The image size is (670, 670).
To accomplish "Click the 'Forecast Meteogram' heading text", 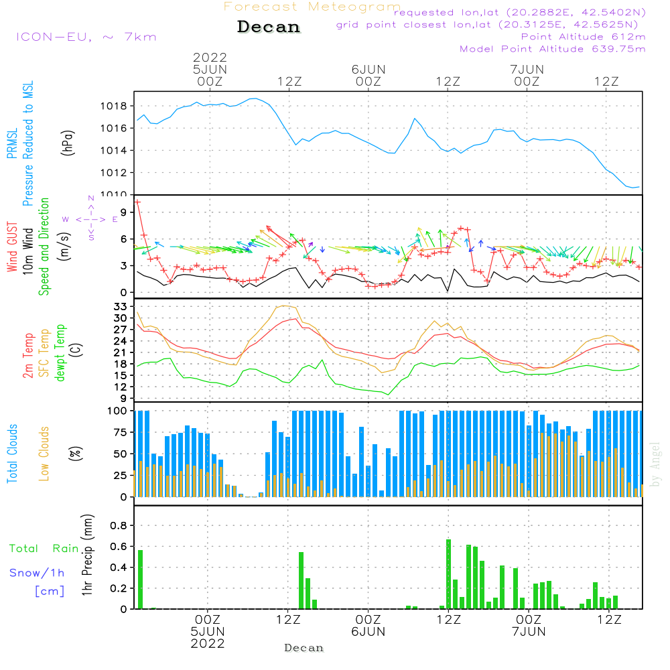I will pos(312,7).
